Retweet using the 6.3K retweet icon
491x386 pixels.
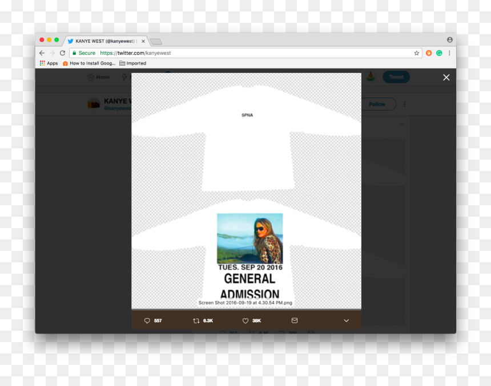click(196, 320)
